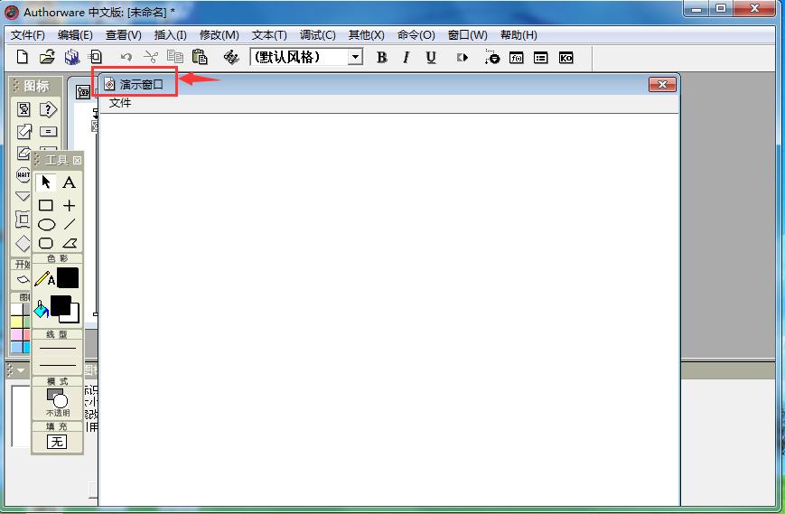This screenshot has height=514, width=785.
Task: Click the Paste toolbar icon
Action: 200,57
